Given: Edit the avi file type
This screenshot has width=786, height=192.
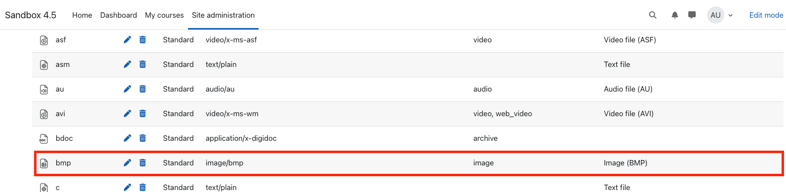Looking at the screenshot, I should 127,114.
